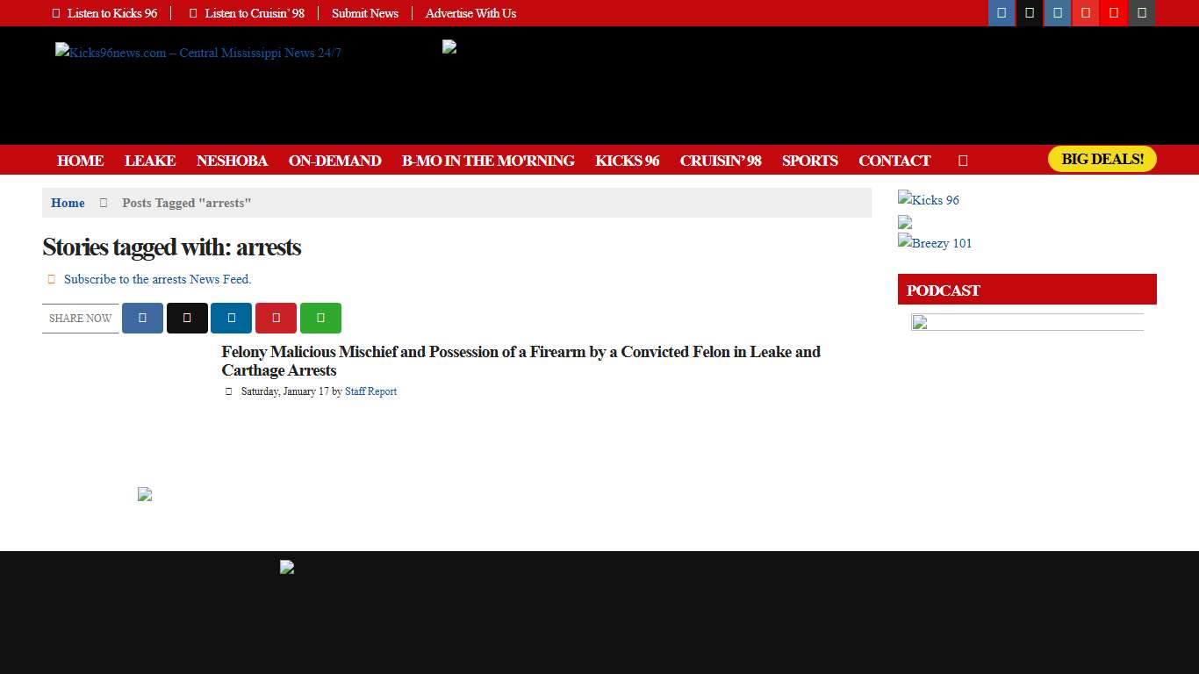This screenshot has height=674, width=1199.
Task: Share the page via the blue Facebook button
Action: click(x=142, y=318)
